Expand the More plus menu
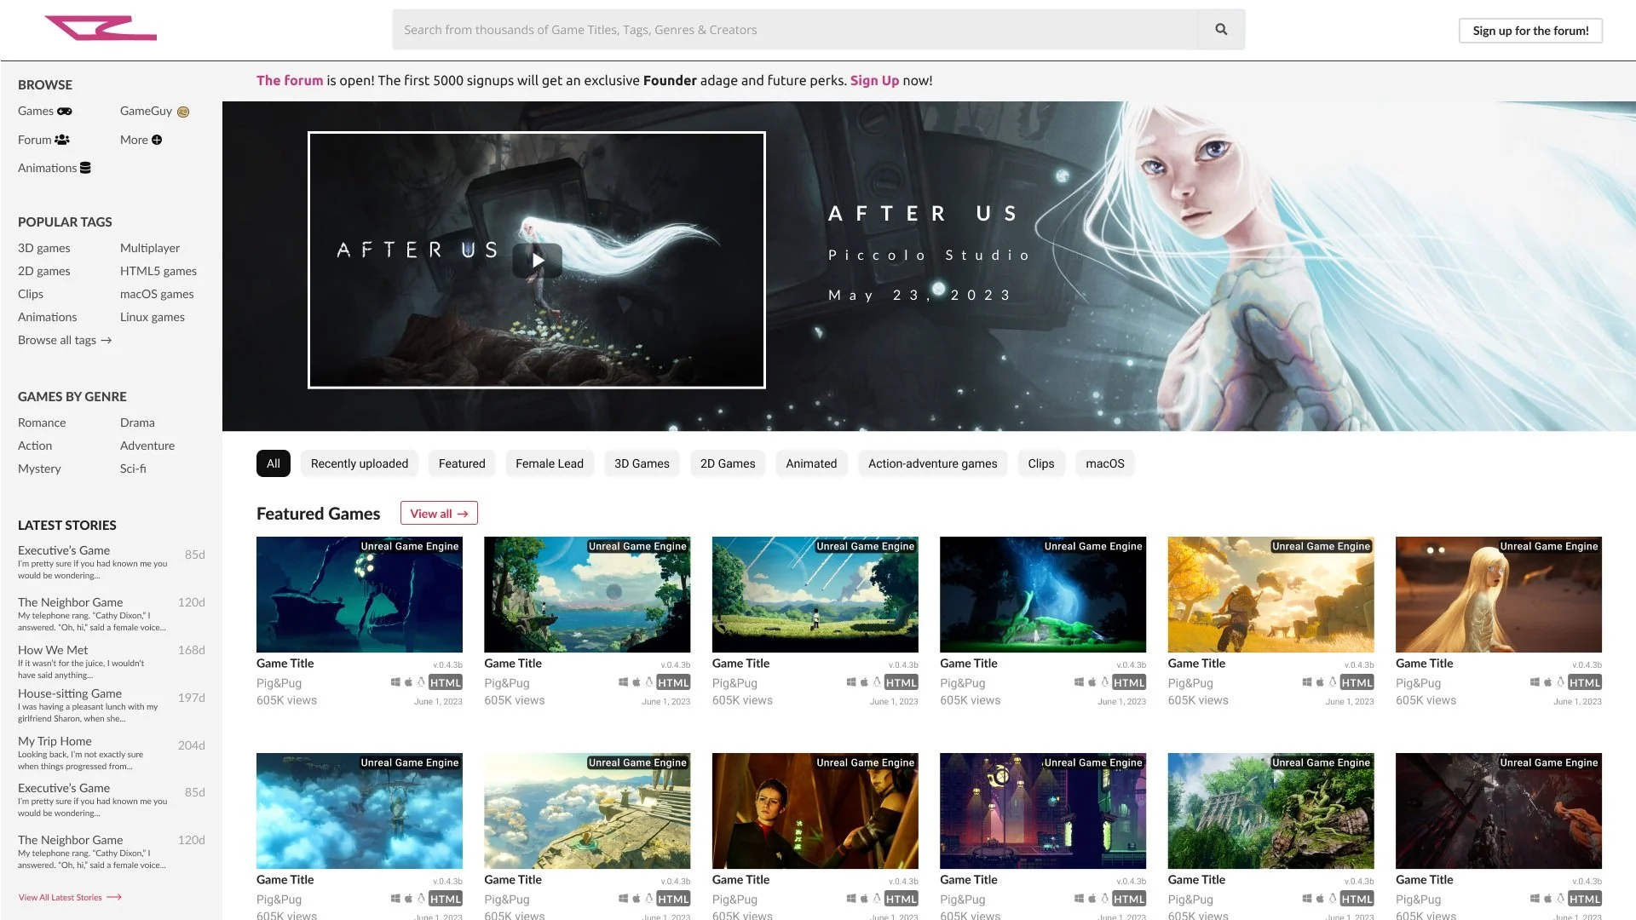The height and width of the screenshot is (920, 1636). [141, 140]
